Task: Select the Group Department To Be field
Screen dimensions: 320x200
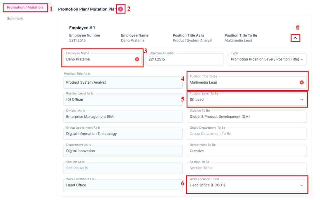Action: tap(246, 134)
